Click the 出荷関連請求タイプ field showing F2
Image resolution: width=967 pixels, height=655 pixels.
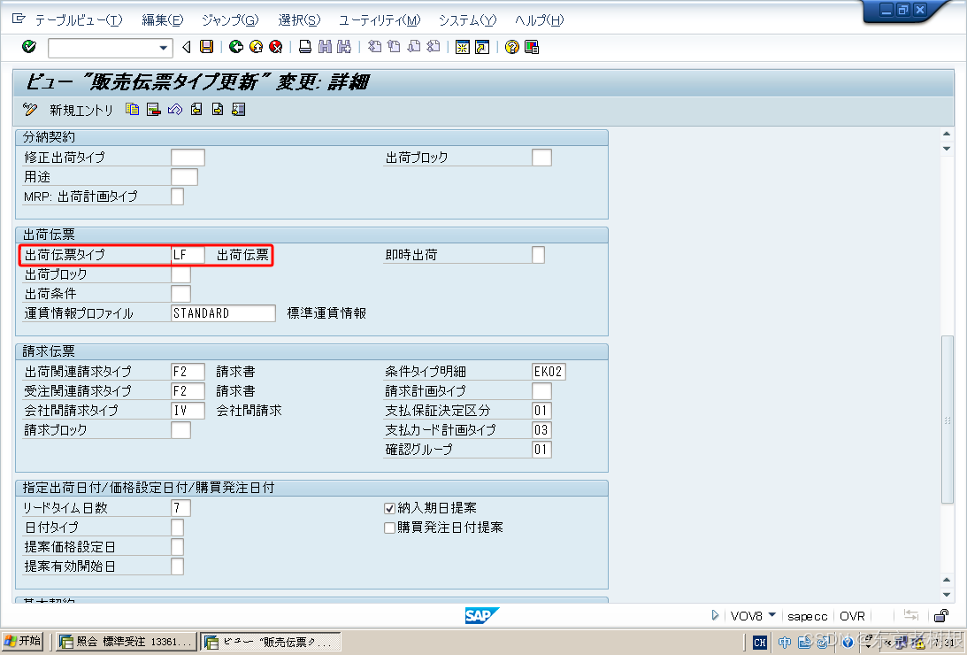(188, 371)
